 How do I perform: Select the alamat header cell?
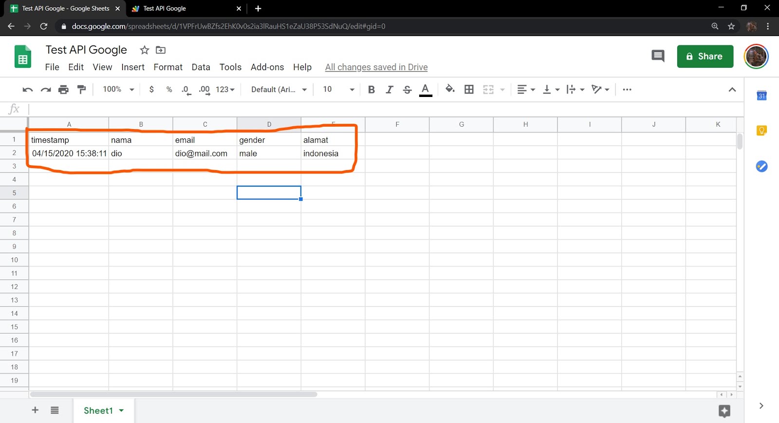(333, 140)
